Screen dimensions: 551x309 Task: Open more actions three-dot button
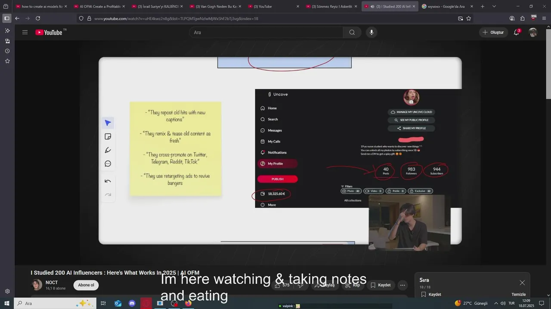click(402, 285)
